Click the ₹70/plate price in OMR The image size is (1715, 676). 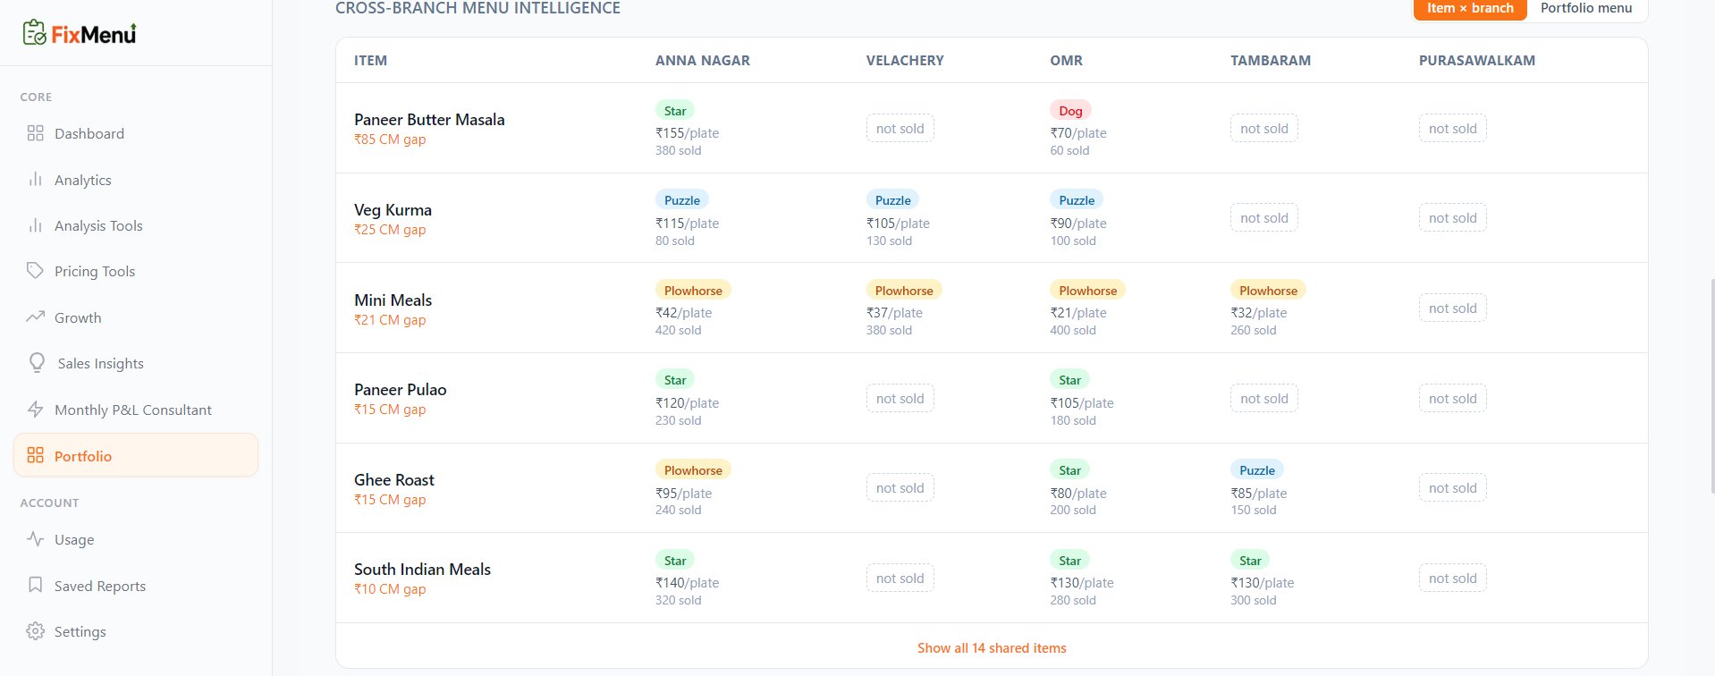point(1078,133)
